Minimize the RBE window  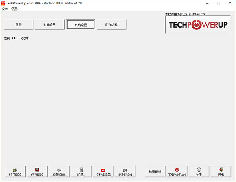pos(207,3)
